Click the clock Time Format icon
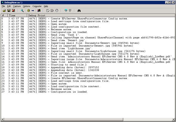The width and height of the screenshot is (176, 122). (57, 10)
